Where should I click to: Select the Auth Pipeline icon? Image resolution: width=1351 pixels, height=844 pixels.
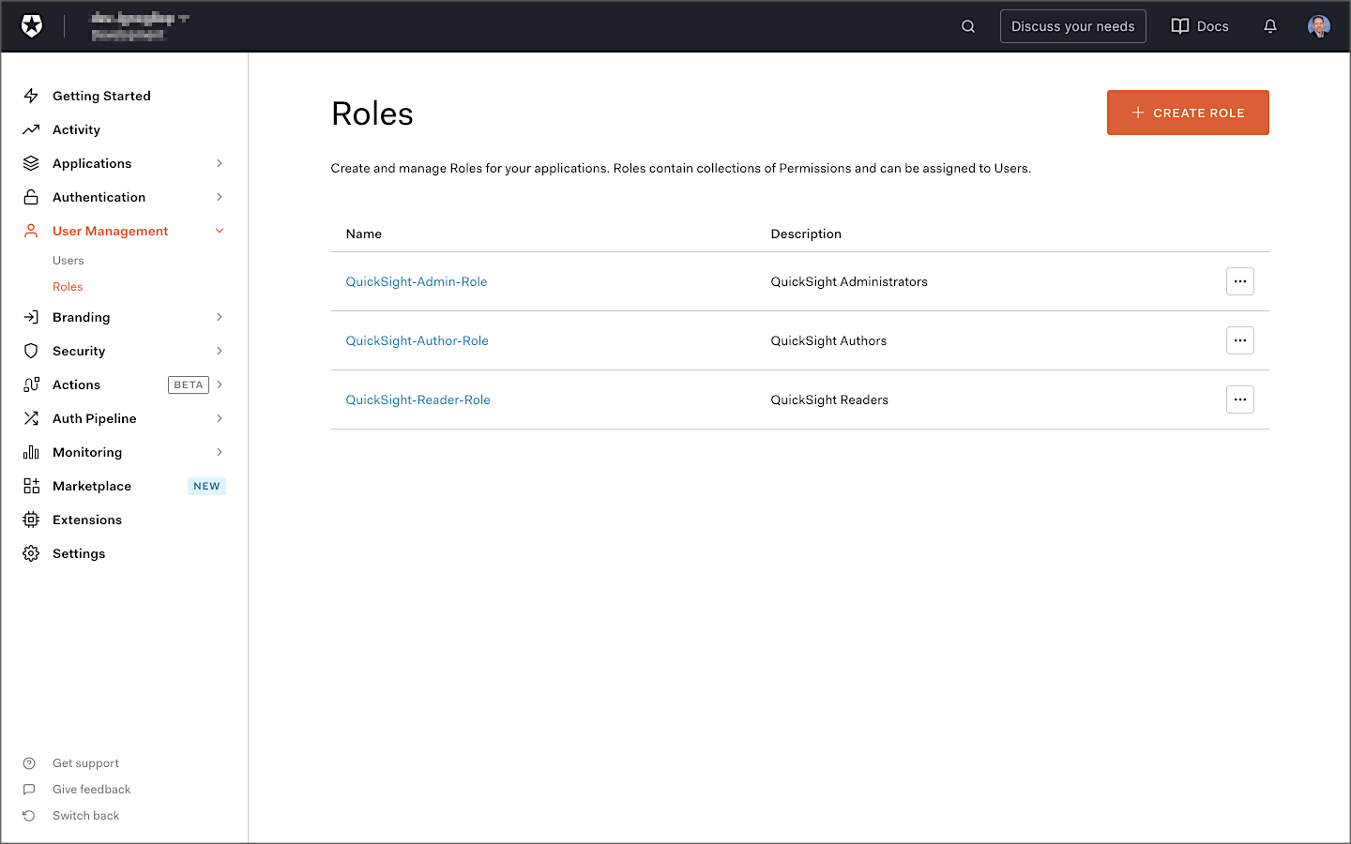coord(30,418)
